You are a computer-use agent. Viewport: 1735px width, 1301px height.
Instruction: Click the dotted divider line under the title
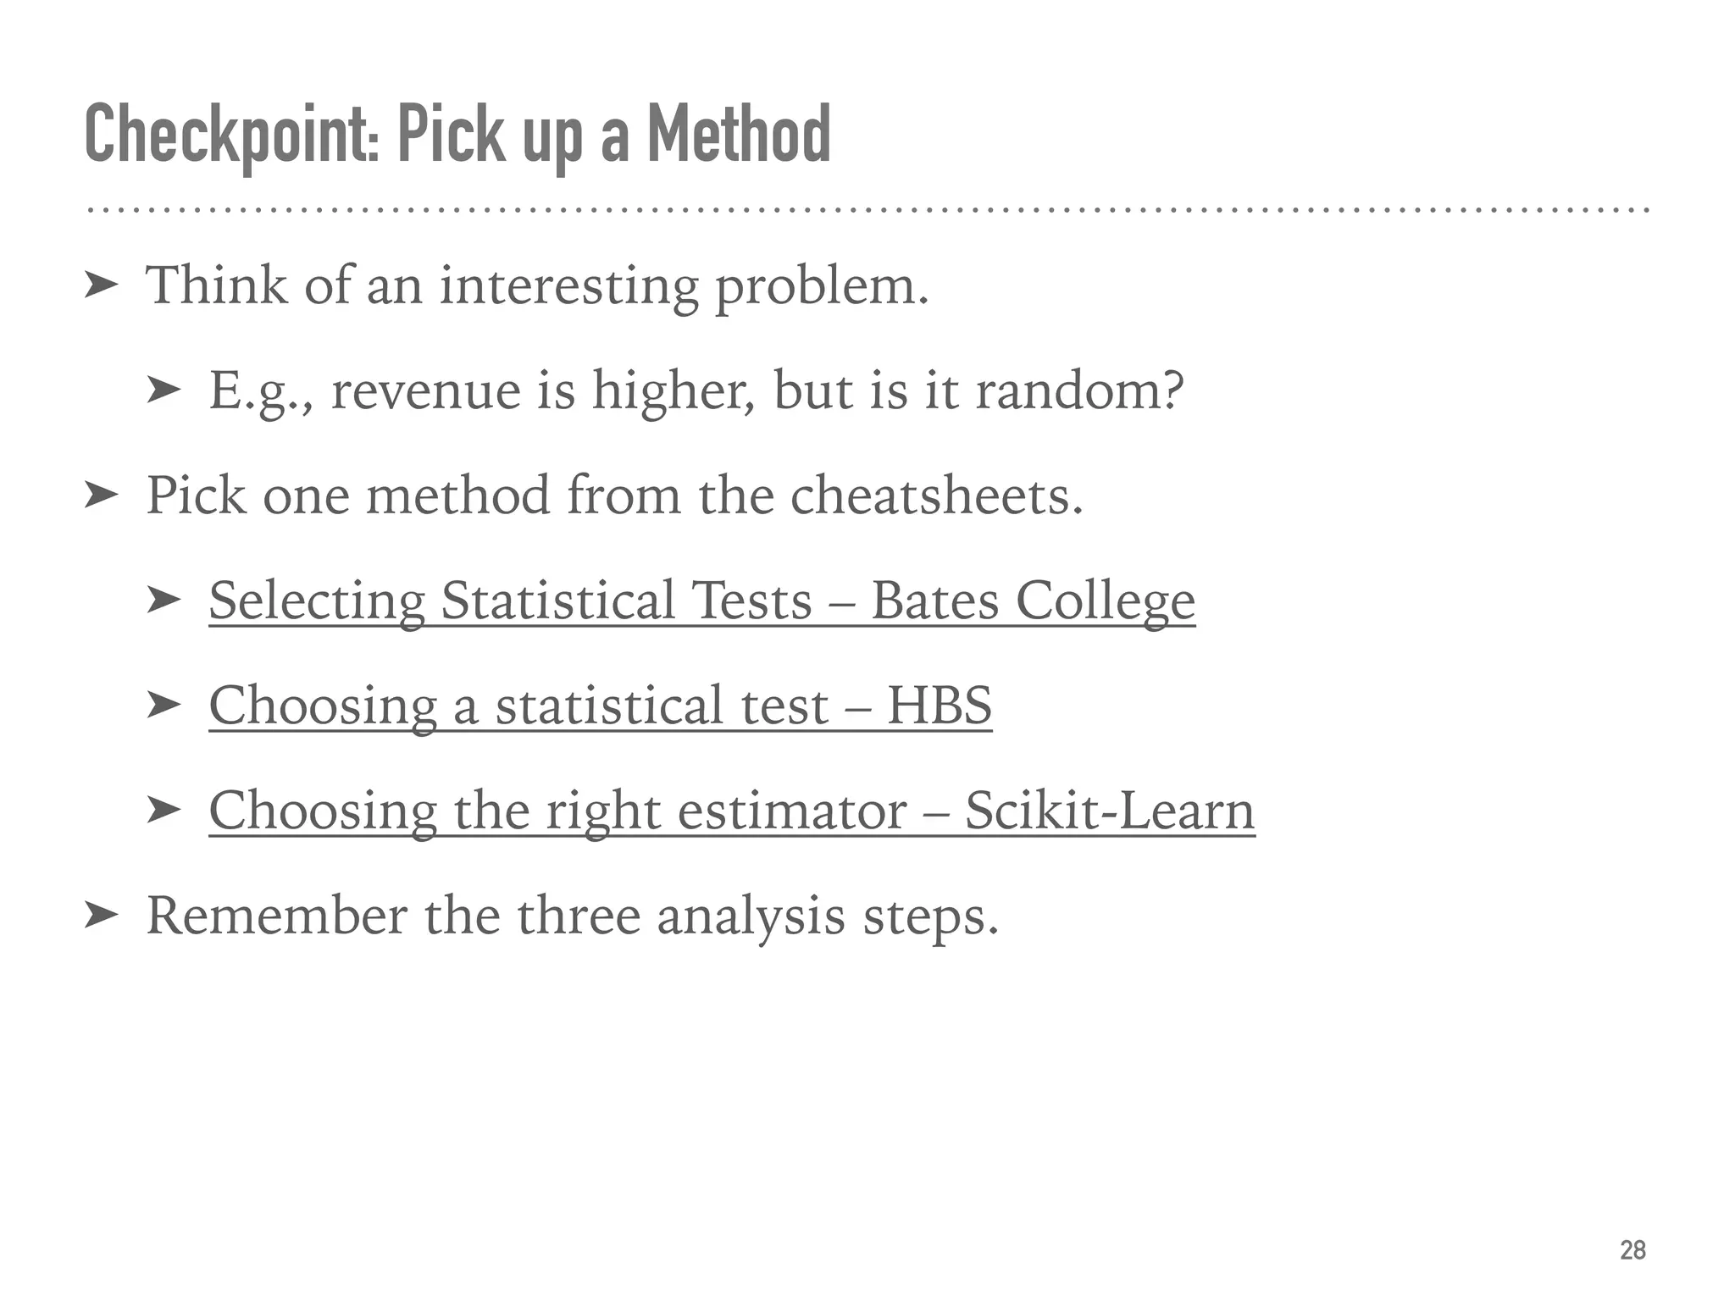click(x=867, y=209)
